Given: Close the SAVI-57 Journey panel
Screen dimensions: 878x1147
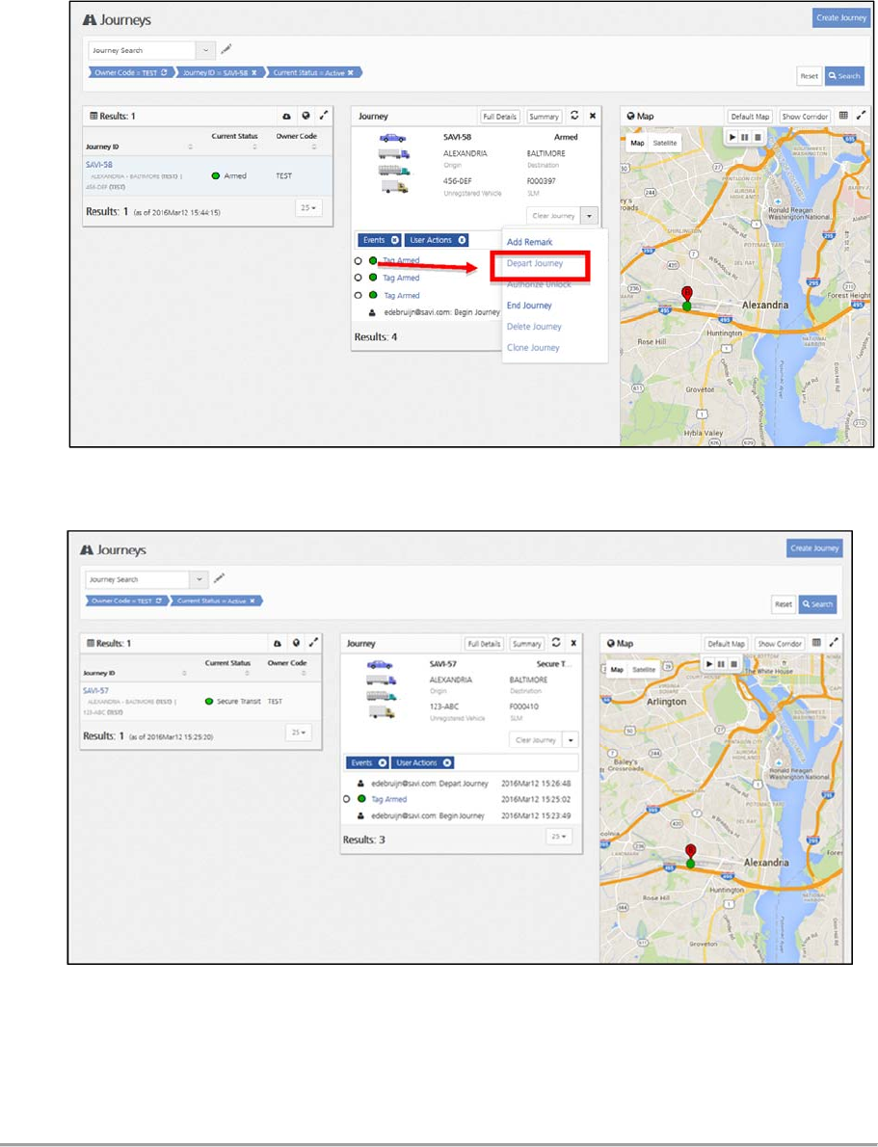Looking at the screenshot, I should click(x=573, y=643).
